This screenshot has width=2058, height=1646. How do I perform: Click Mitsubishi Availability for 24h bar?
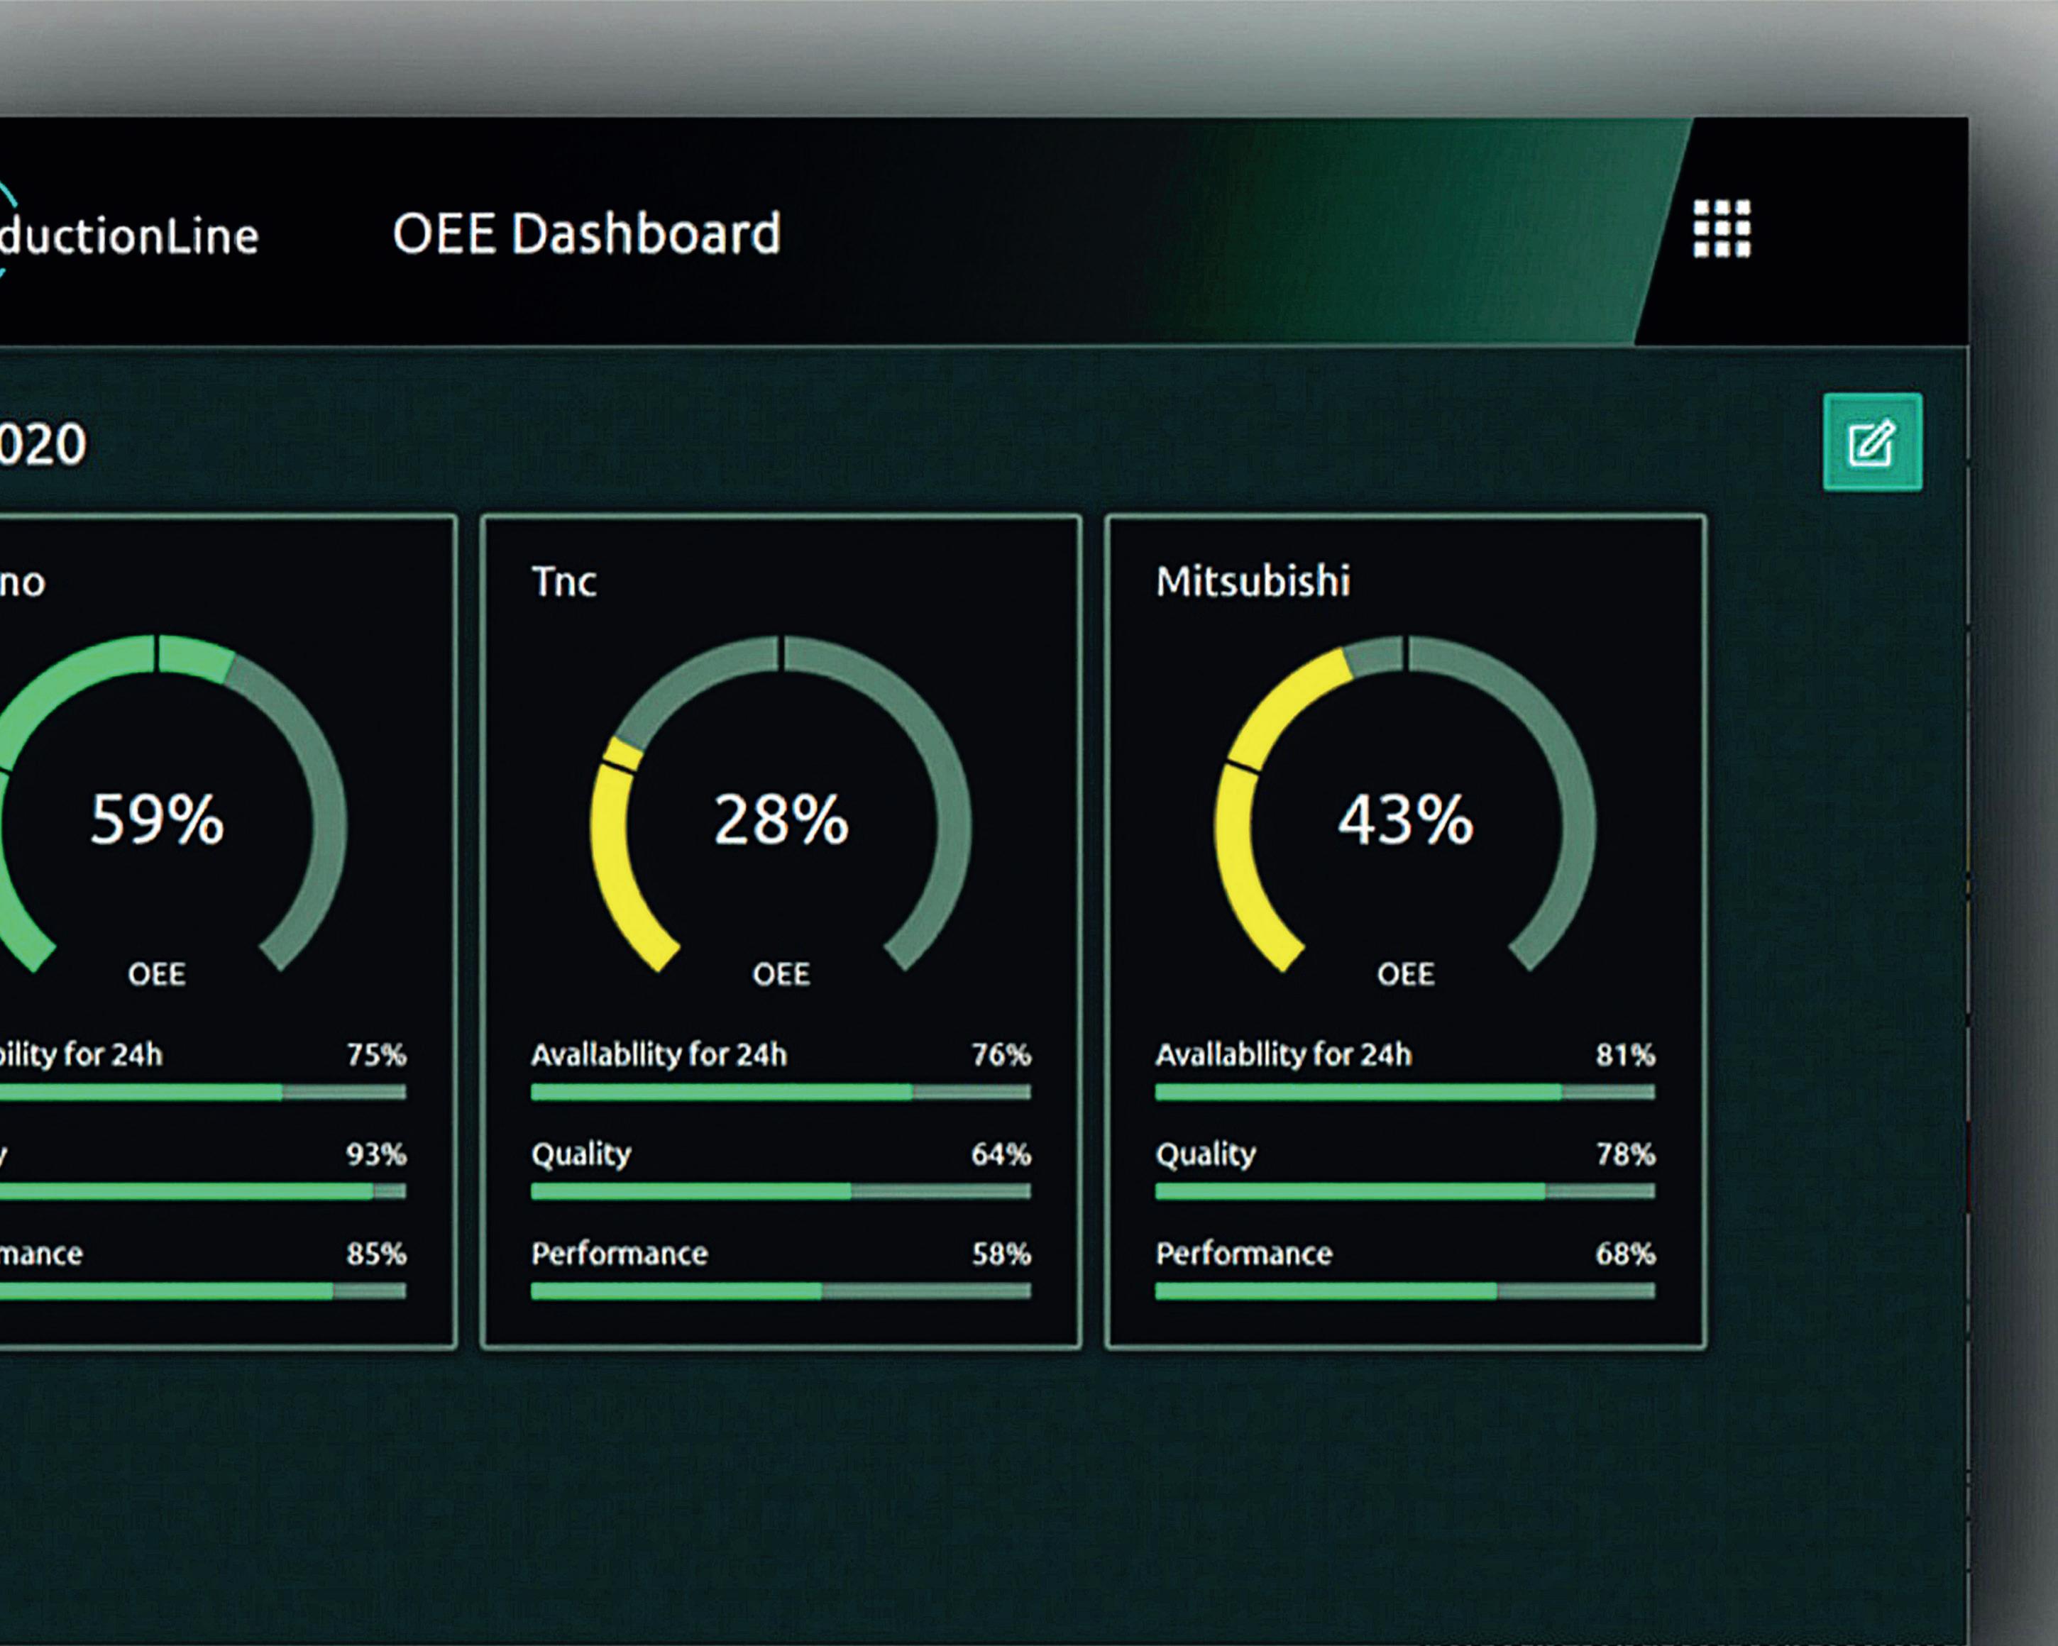click(x=1404, y=1093)
